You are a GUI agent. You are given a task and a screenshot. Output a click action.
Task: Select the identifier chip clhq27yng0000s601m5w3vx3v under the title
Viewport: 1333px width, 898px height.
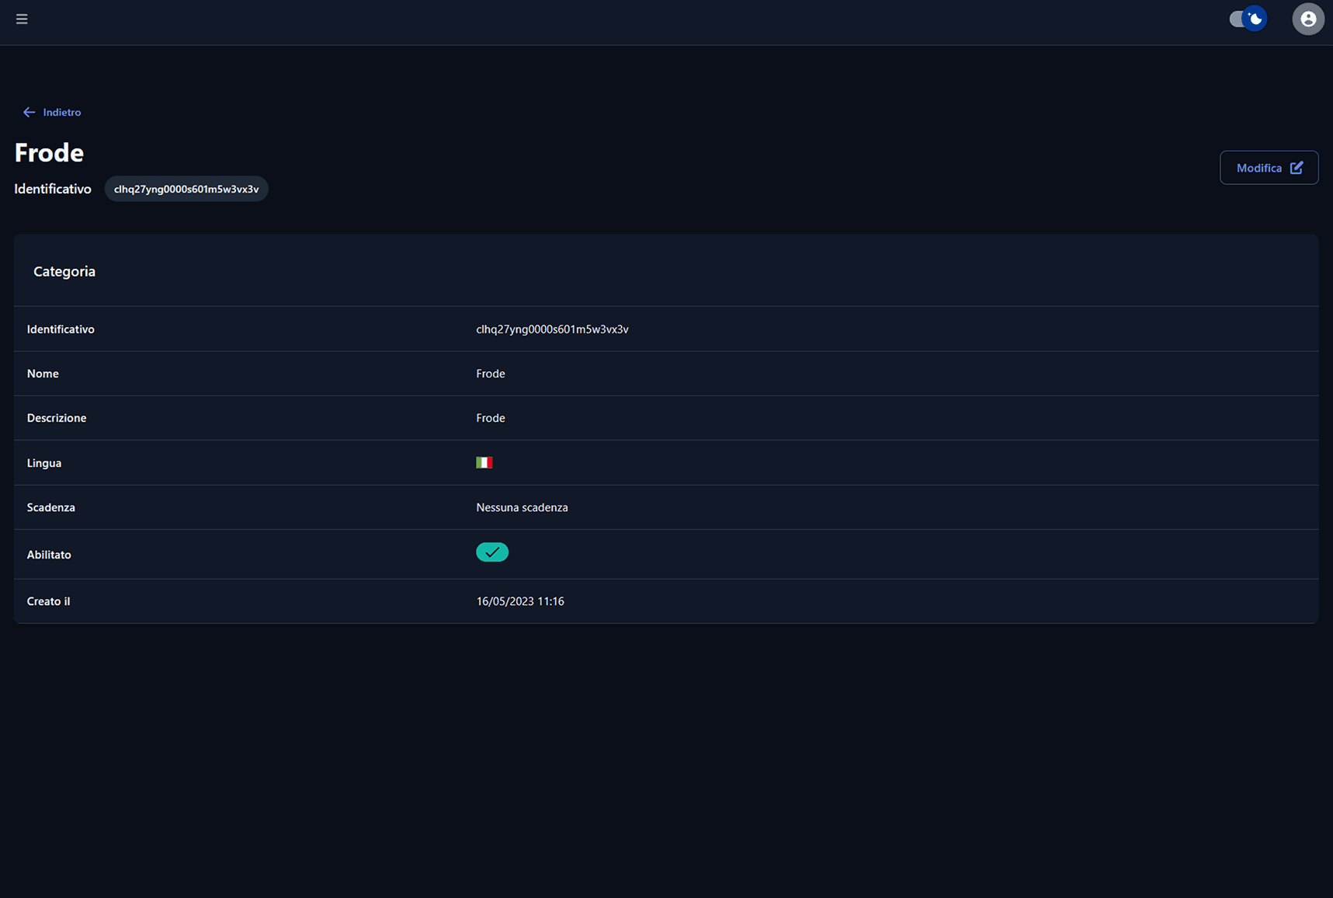pyautogui.click(x=186, y=189)
